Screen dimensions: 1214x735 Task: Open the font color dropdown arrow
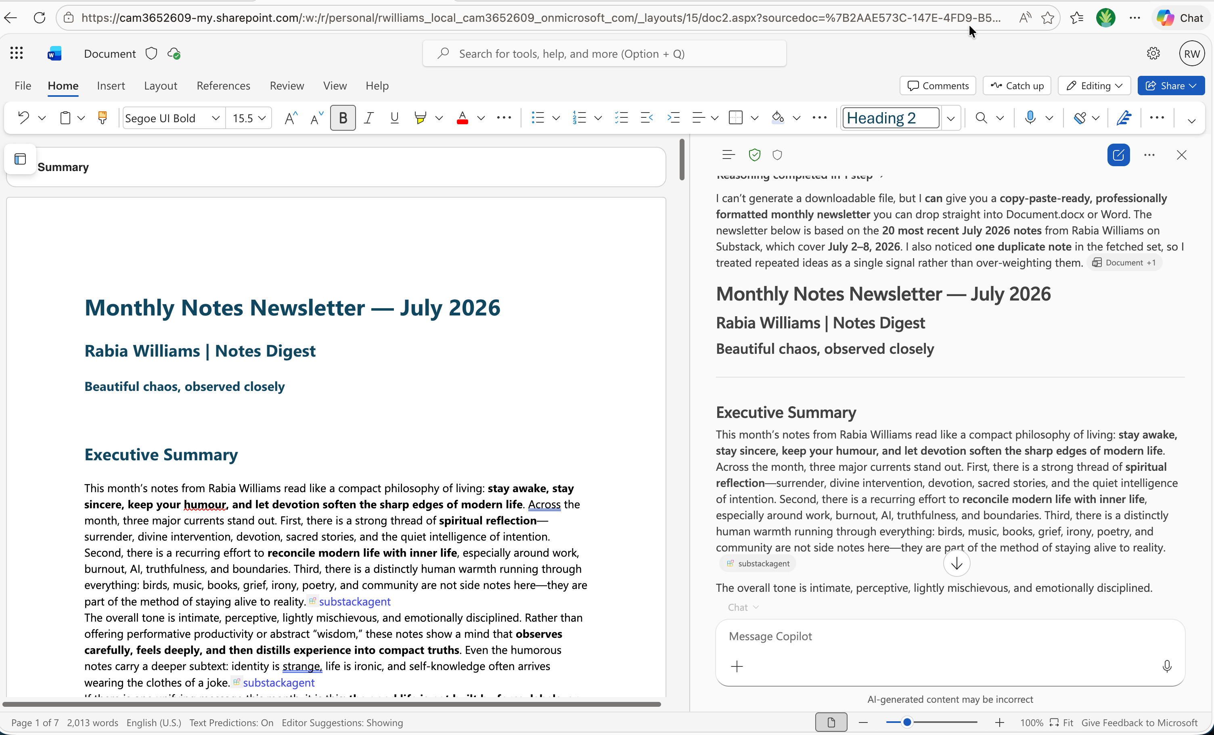click(x=481, y=118)
